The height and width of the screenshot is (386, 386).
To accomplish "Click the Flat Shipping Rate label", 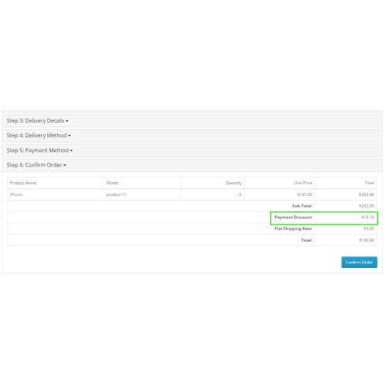I will click(x=293, y=229).
